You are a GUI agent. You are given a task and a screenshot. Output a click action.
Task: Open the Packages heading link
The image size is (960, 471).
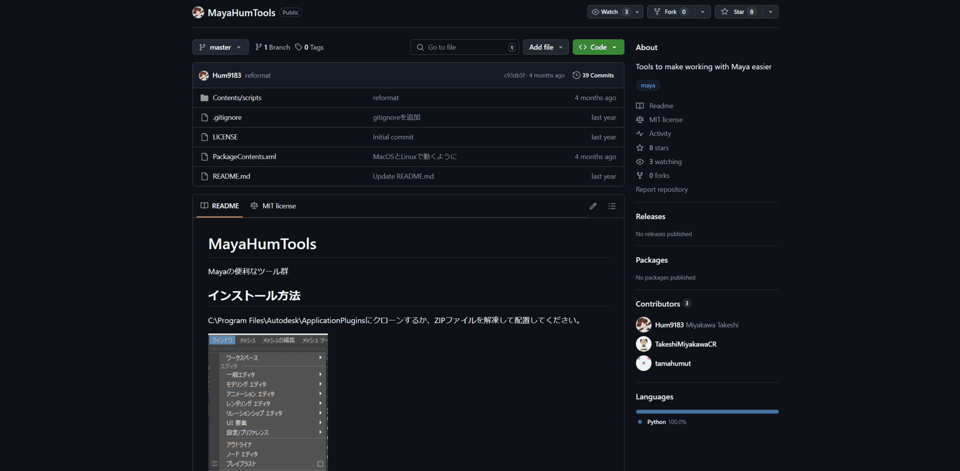(652, 260)
